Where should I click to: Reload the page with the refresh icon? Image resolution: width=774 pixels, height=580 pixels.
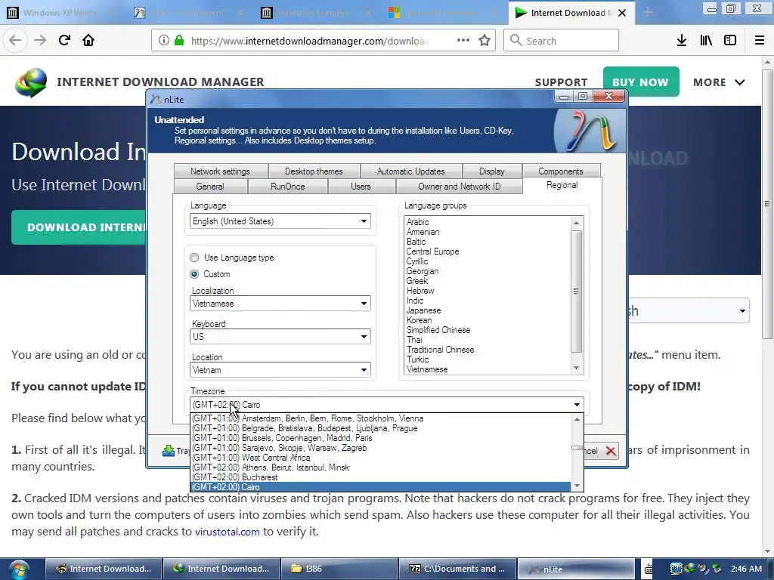pyautogui.click(x=64, y=41)
